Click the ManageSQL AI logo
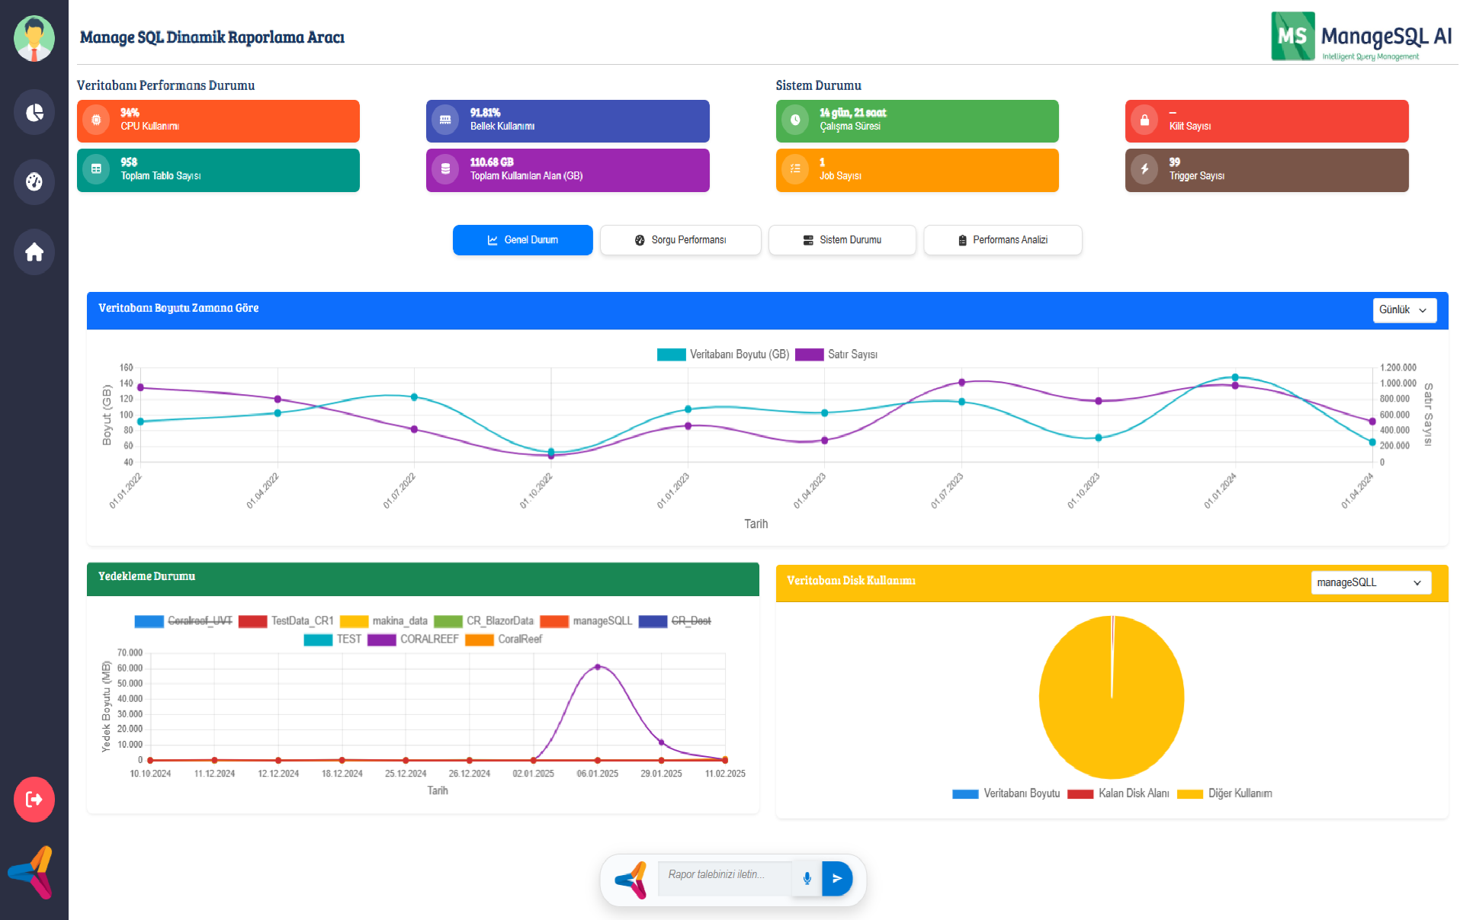This screenshot has height=920, width=1463. coord(1361,37)
